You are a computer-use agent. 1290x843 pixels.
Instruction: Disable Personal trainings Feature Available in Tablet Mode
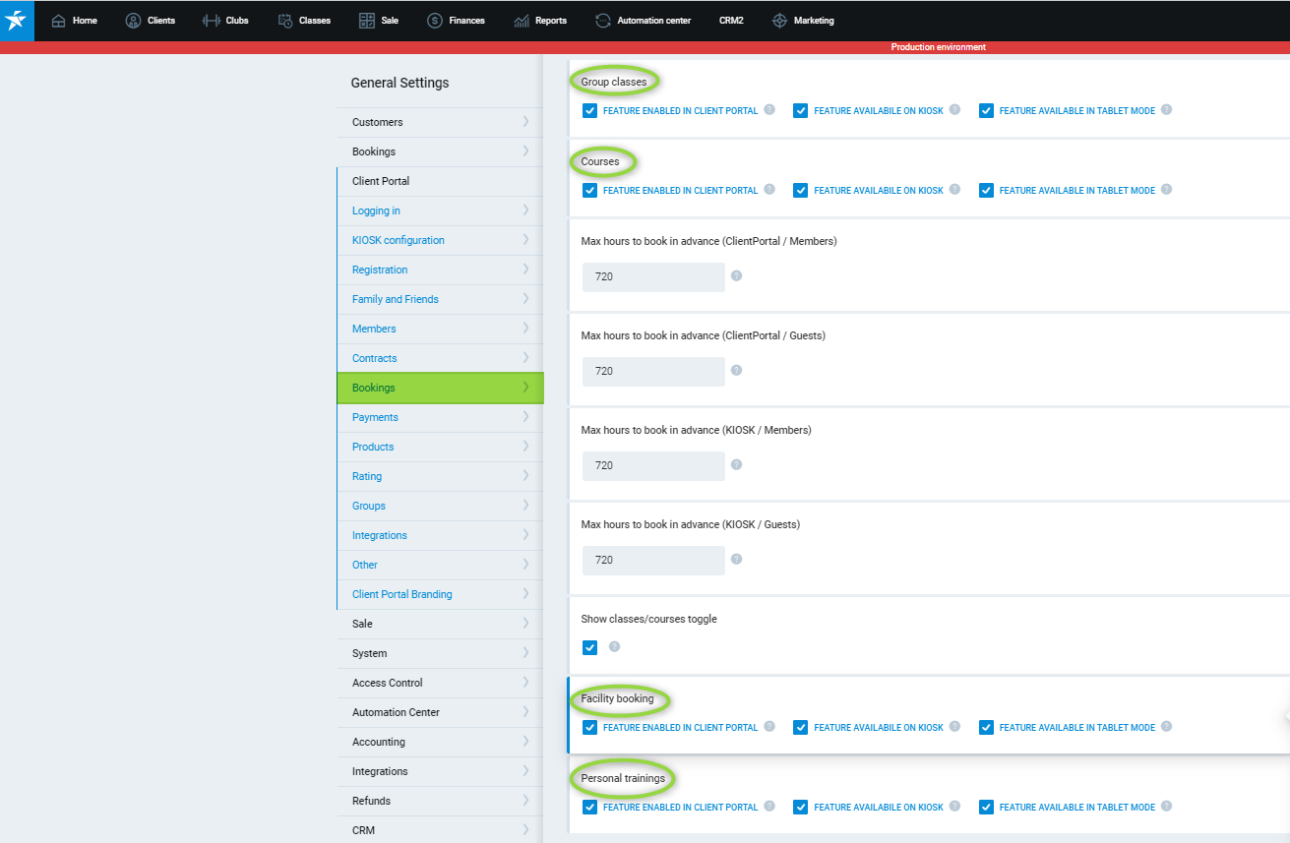(986, 808)
